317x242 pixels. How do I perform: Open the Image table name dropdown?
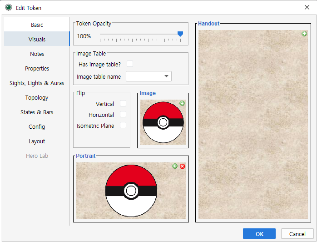click(x=149, y=76)
